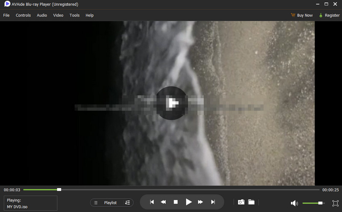Open the Controls menu
The height and width of the screenshot is (212, 342).
click(x=23, y=15)
